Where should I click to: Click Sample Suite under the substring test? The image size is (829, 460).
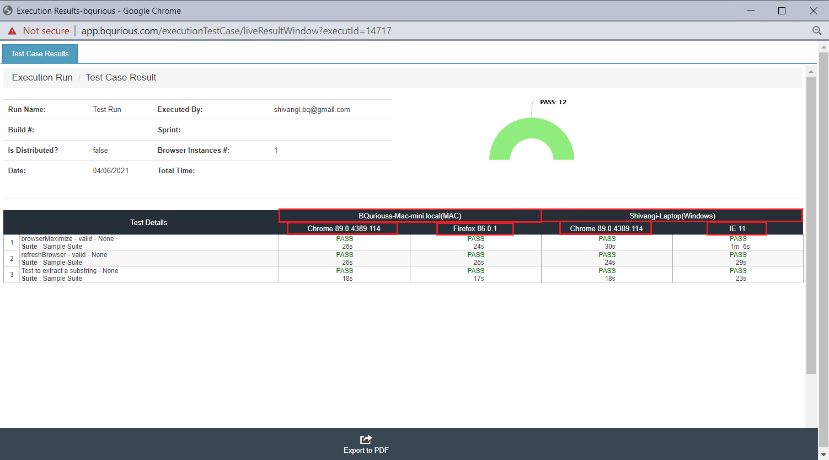click(62, 279)
